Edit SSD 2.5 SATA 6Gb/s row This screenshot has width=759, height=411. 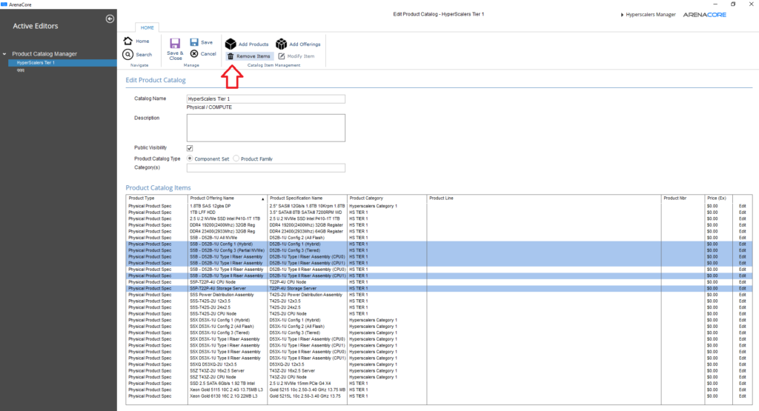pos(742,384)
